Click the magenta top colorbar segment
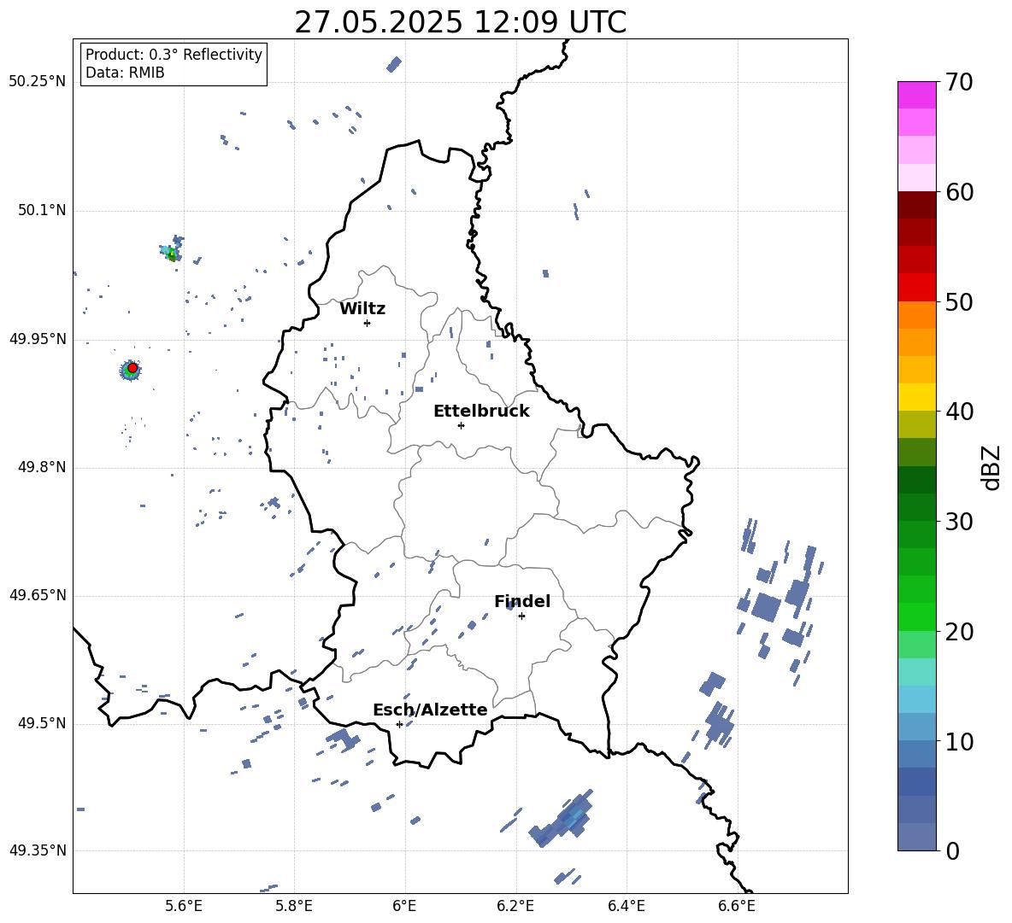Image resolution: width=1012 pixels, height=923 pixels. (916, 96)
